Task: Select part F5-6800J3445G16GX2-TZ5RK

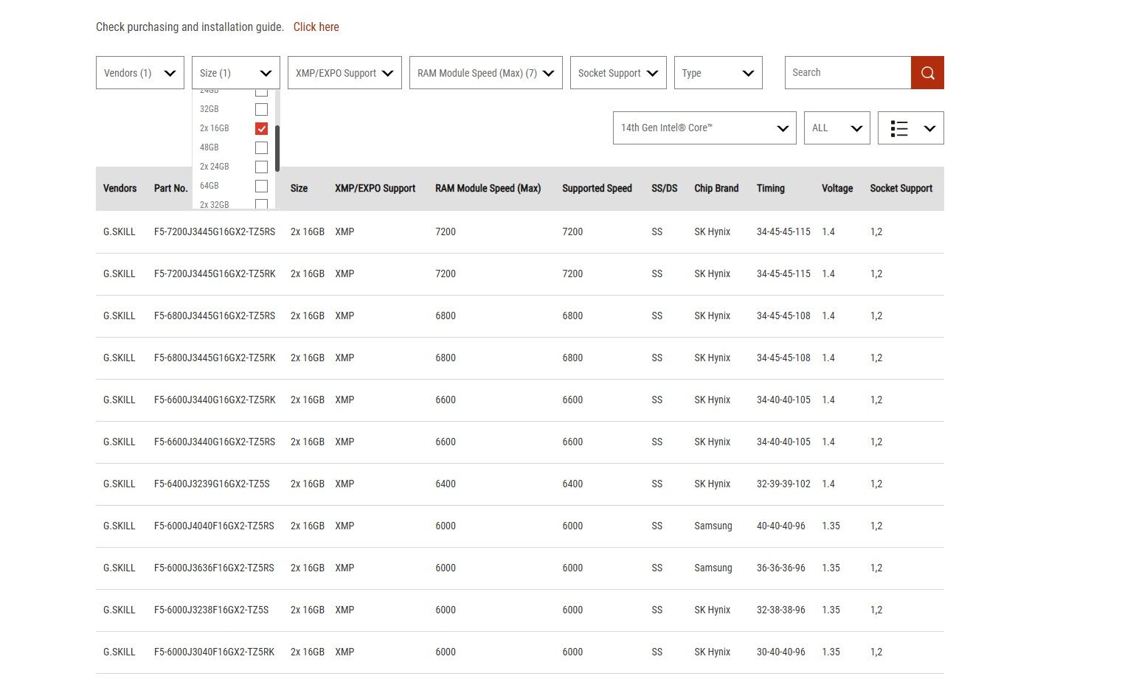Action: 215,358
